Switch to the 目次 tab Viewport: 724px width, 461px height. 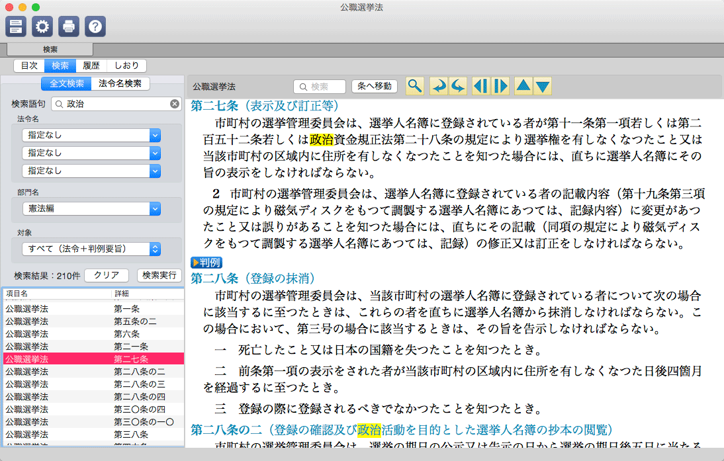[29, 65]
